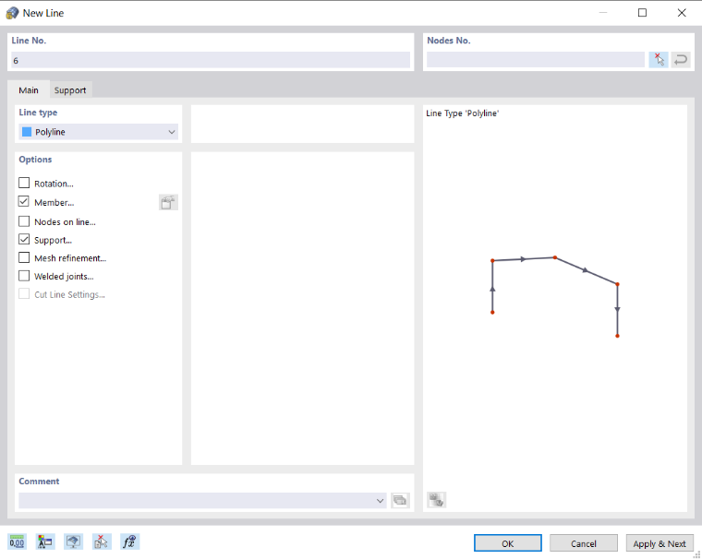Click the undo arrow icon beside Nodes No.
This screenshot has height=559, width=702.
[x=681, y=59]
